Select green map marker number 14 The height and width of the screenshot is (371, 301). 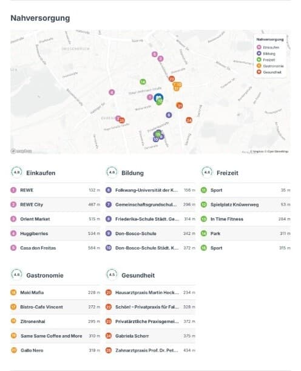(143, 82)
